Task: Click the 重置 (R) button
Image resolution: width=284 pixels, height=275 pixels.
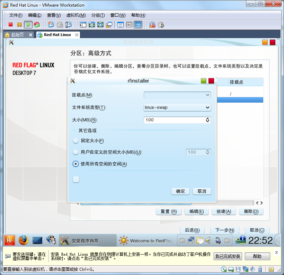Action: click(169, 212)
